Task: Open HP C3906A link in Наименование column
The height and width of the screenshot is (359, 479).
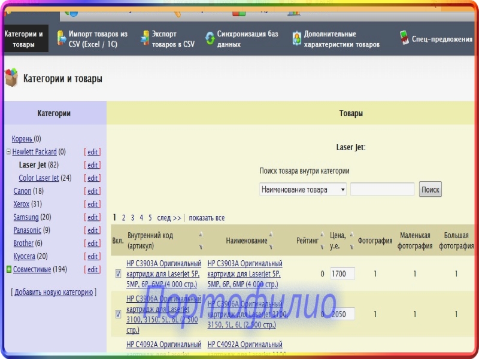Action: click(247, 314)
